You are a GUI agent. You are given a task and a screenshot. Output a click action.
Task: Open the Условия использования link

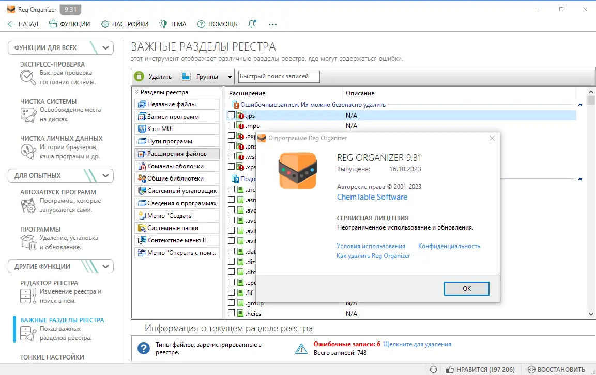pos(371,246)
